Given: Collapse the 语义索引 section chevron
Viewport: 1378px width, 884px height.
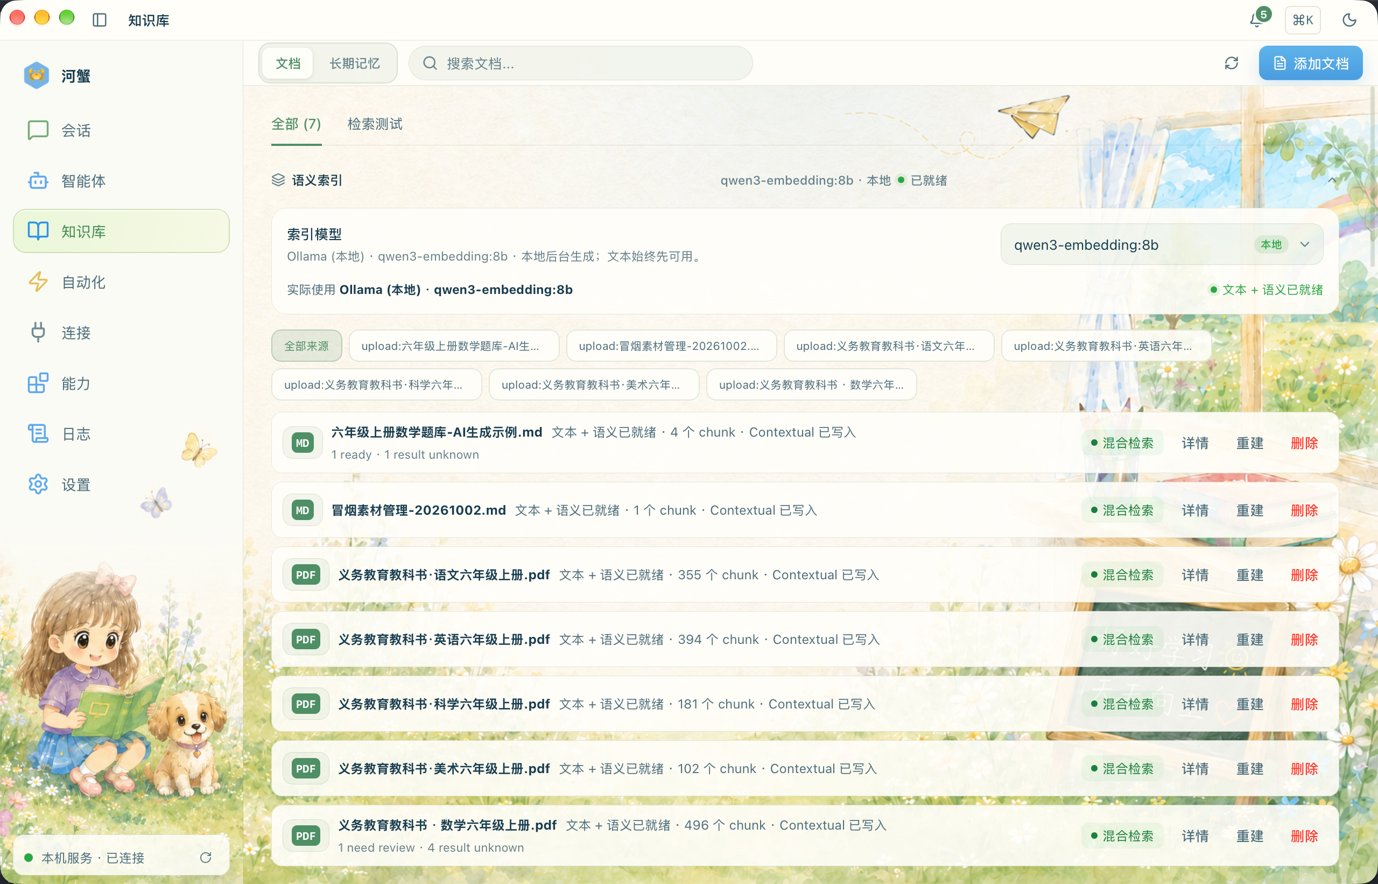Looking at the screenshot, I should coord(1332,180).
